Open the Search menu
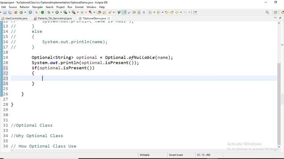284x159 pixels. 49,7
